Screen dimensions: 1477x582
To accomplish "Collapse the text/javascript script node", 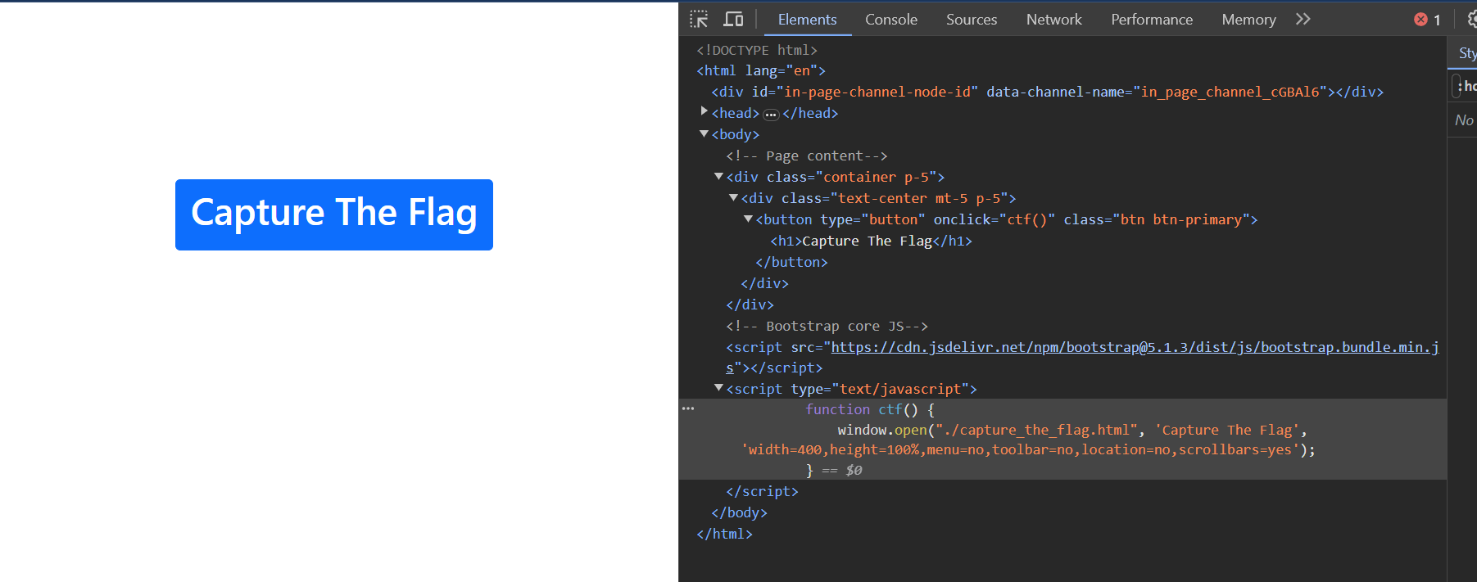I will [718, 389].
